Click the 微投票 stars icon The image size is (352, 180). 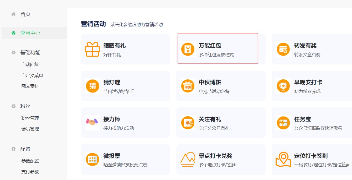[92, 159]
